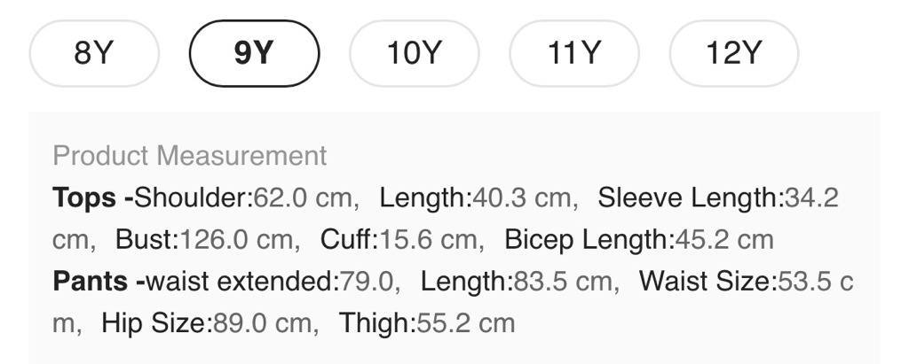
Task: Click the bold Tops label
Action: [84, 197]
